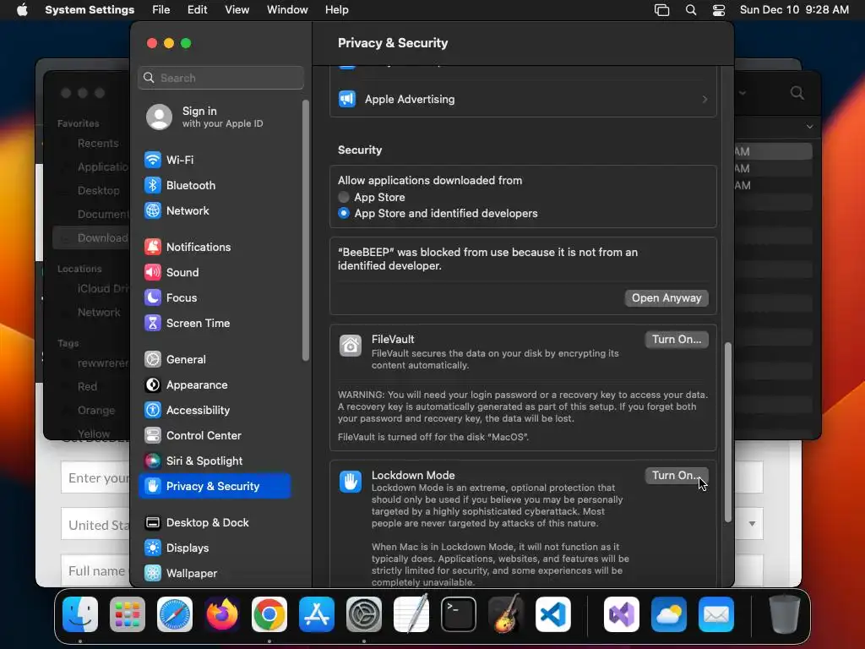Launch Safari from the Dock
Image resolution: width=865 pixels, height=649 pixels.
point(175,614)
